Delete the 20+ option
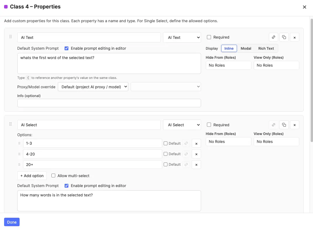This screenshot has width=313, height=230. [196, 165]
